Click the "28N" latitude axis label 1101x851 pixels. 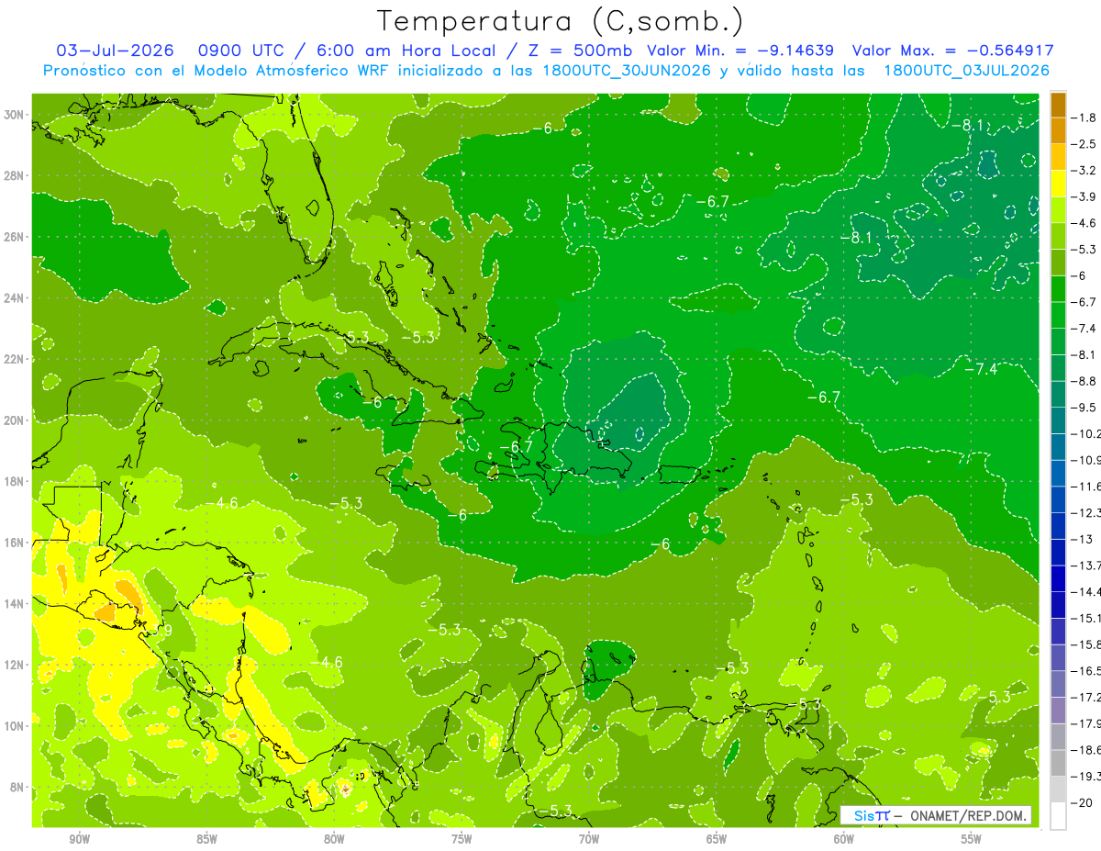pos(14,175)
